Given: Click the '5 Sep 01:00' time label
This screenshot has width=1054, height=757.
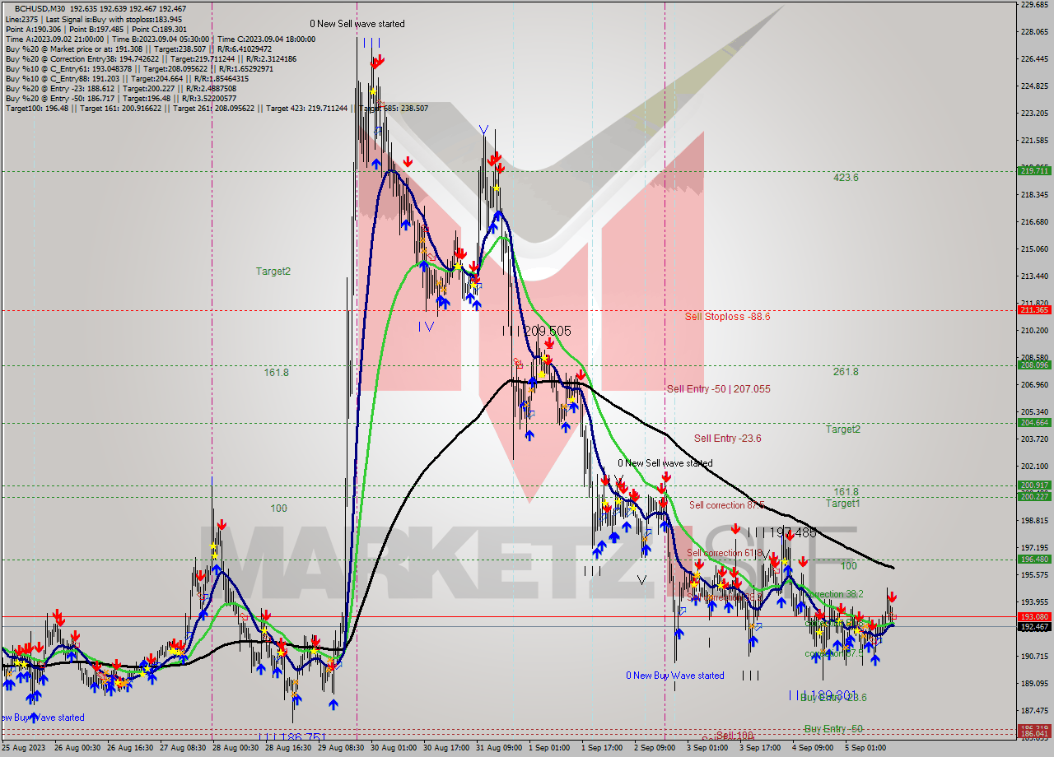Looking at the screenshot, I should 865,748.
